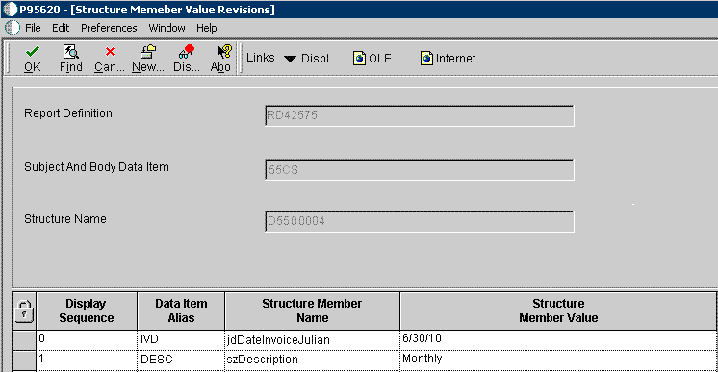Screen dimensions: 718x372
Task: Click the New... toolbar icon
Action: click(148, 51)
